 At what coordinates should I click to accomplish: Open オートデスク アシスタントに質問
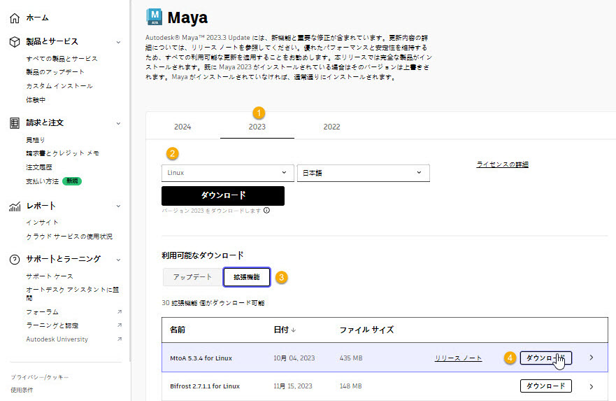coord(72,294)
